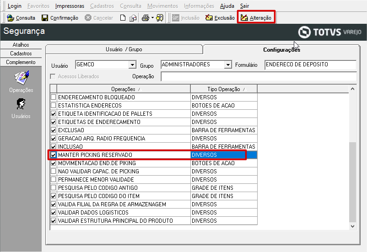
Task: Select the Configurações tab
Action: pos(281,49)
